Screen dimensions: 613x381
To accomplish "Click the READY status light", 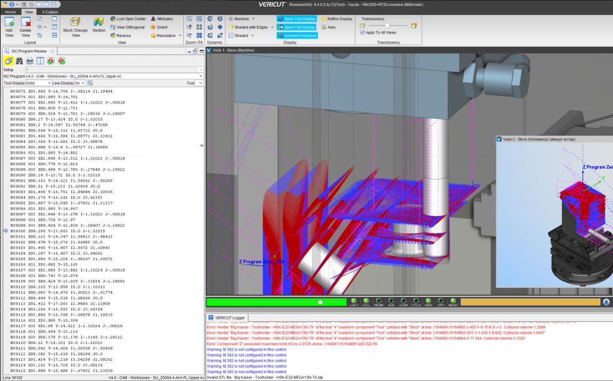I will point(453,301).
